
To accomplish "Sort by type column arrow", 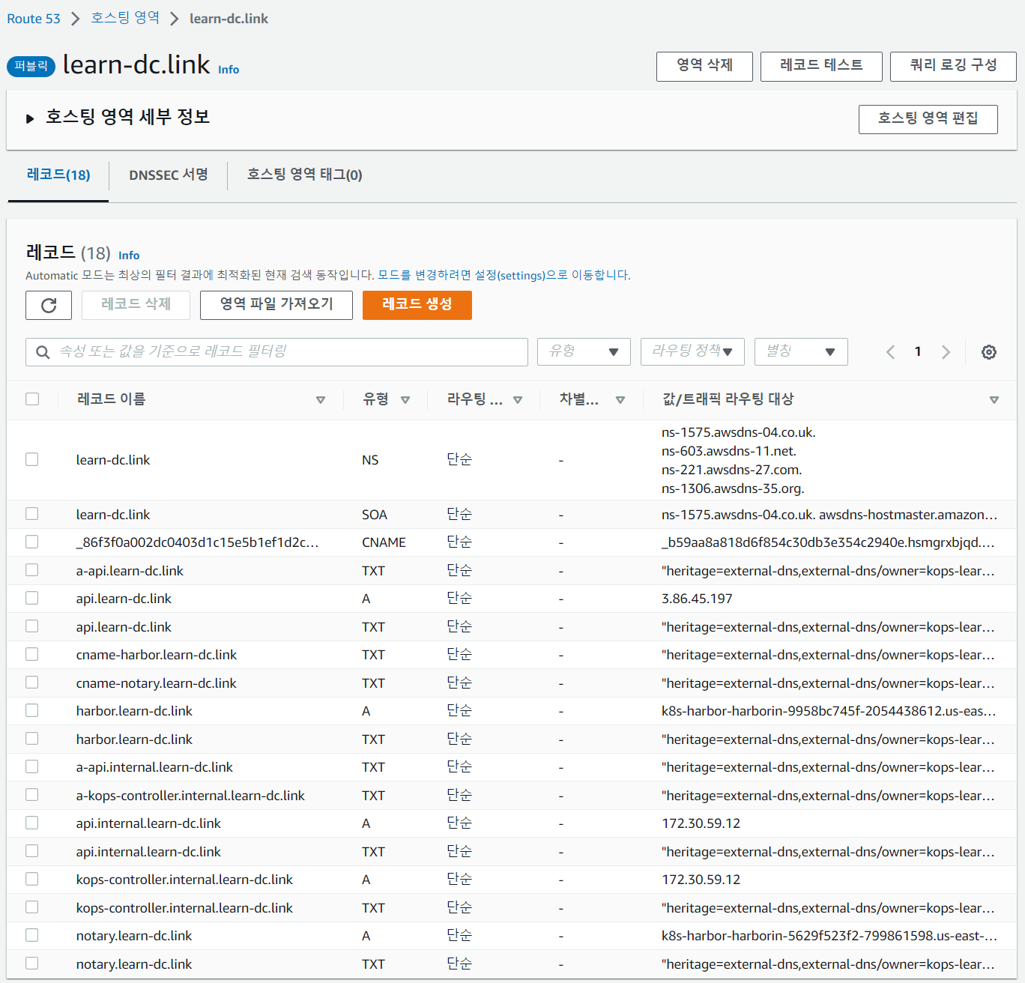I will (405, 400).
